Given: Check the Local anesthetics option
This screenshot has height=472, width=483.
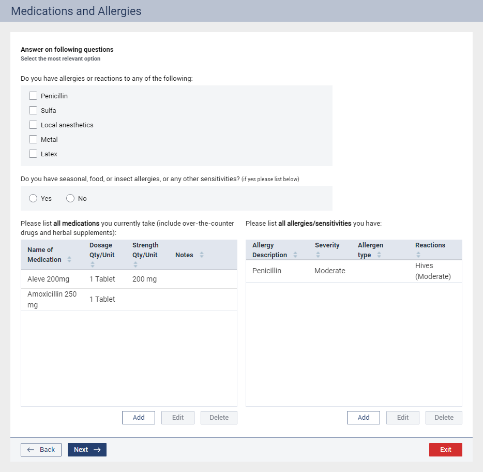Looking at the screenshot, I should point(33,125).
